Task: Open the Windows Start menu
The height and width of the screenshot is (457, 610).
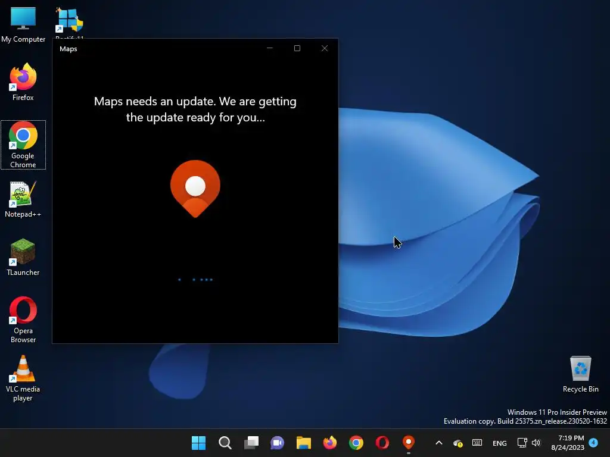Action: pyautogui.click(x=198, y=443)
